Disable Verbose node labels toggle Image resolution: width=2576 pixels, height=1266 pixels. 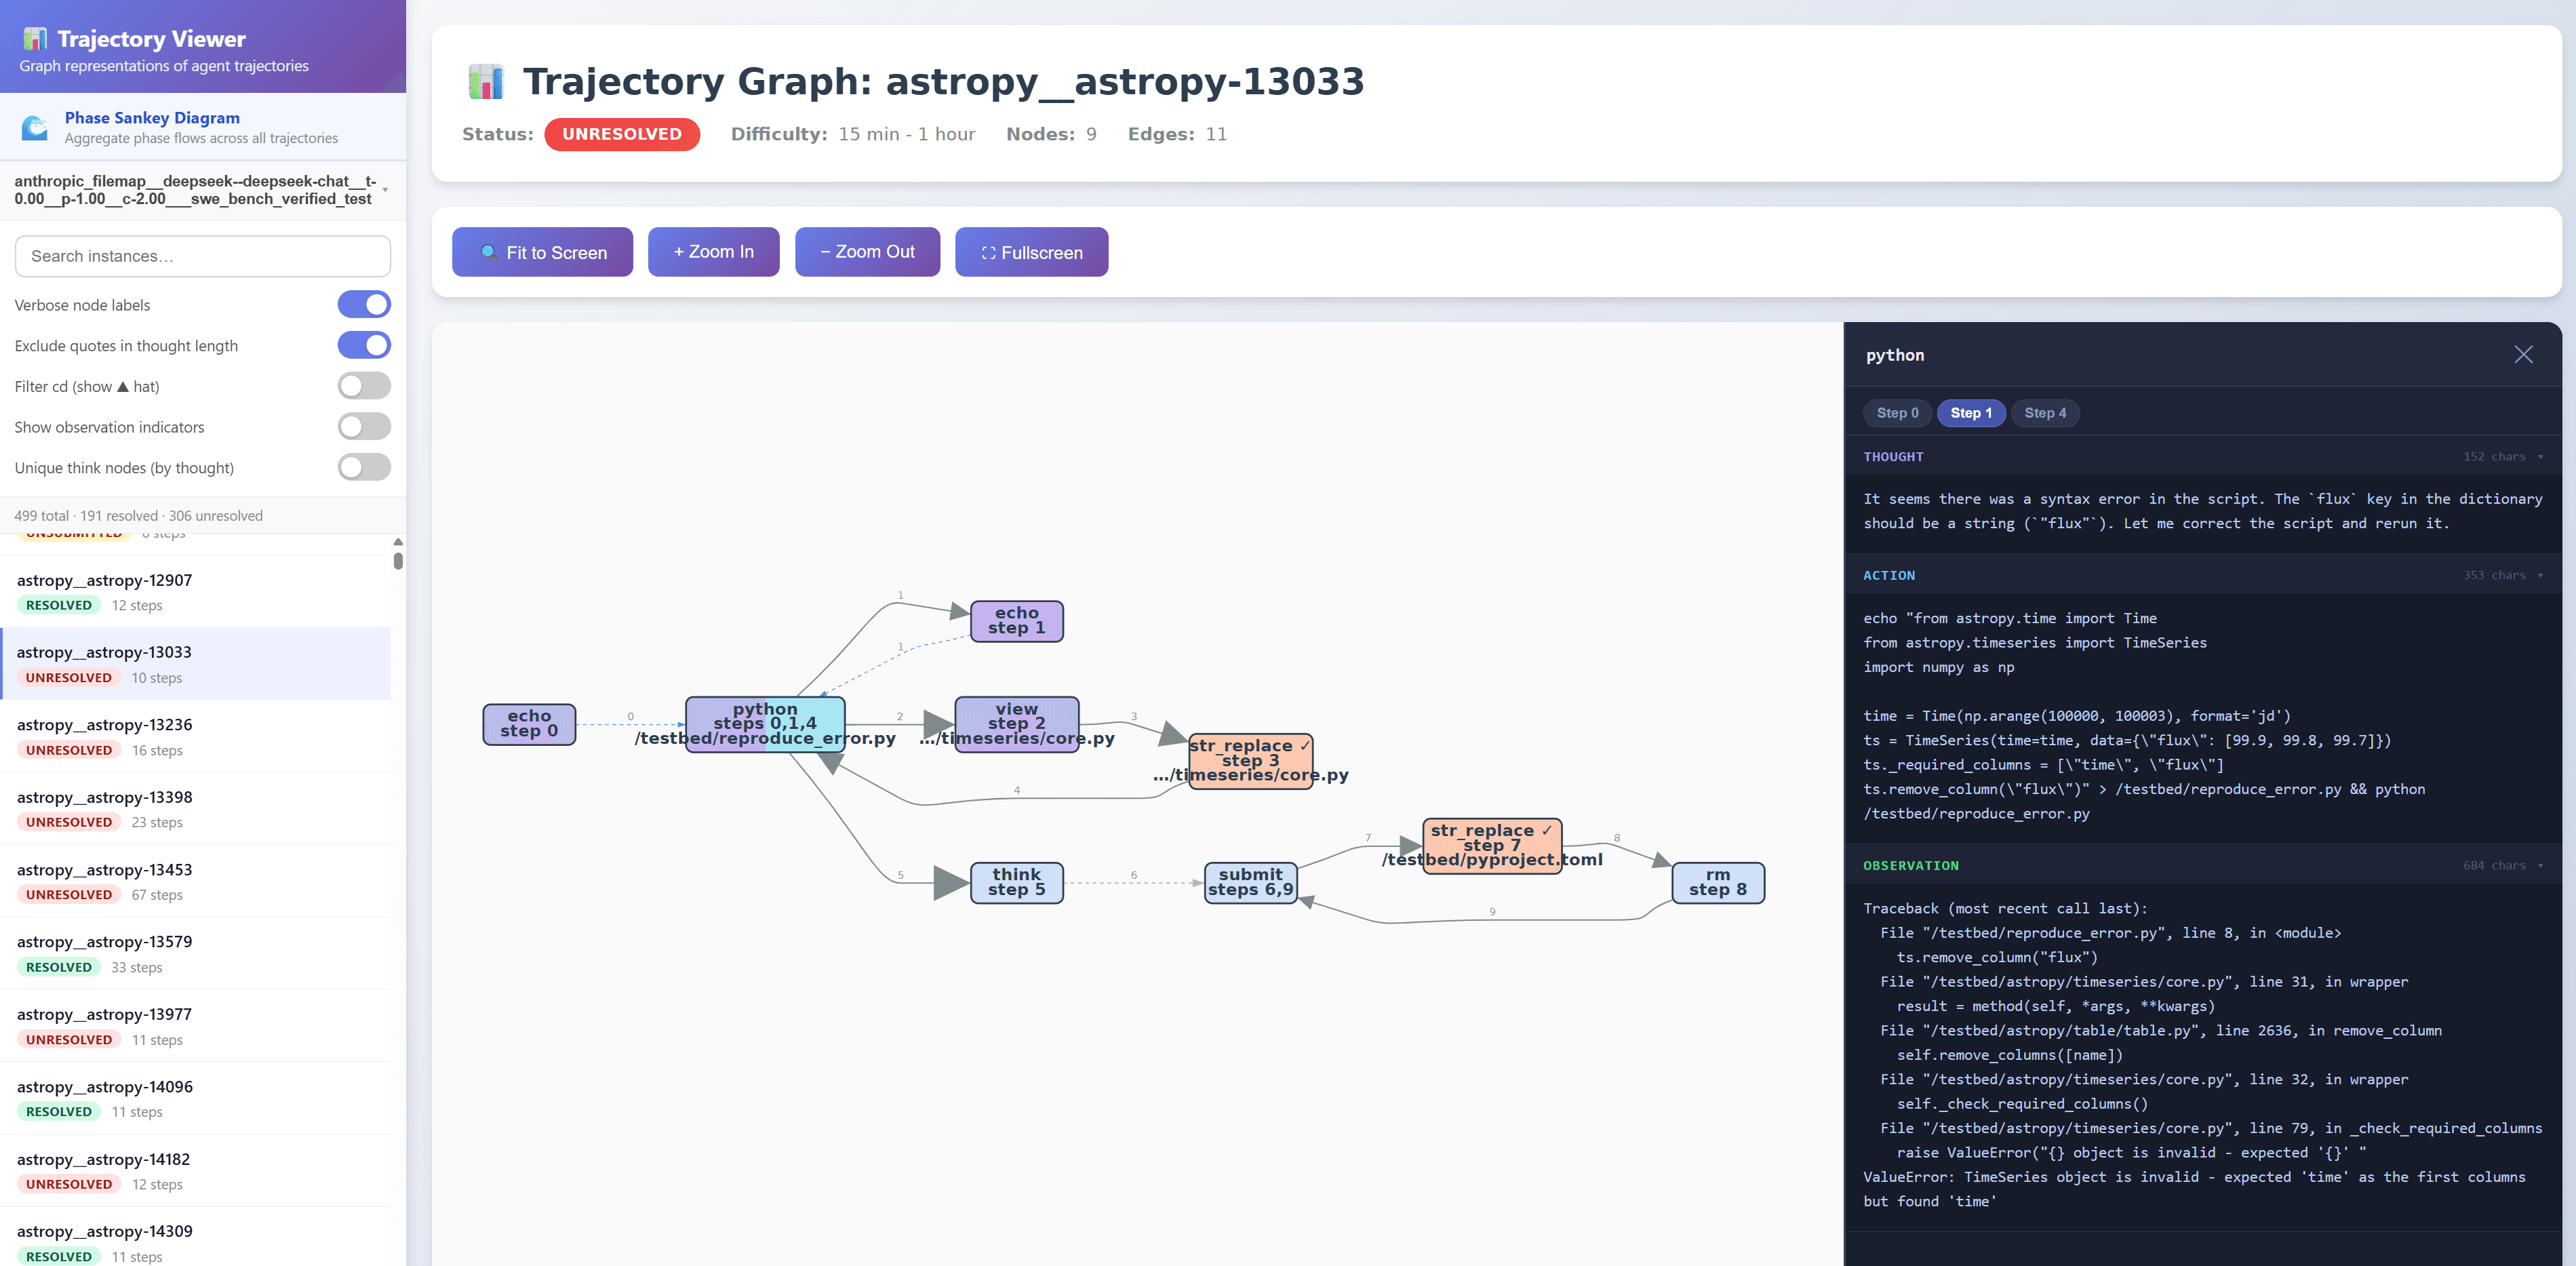[364, 304]
